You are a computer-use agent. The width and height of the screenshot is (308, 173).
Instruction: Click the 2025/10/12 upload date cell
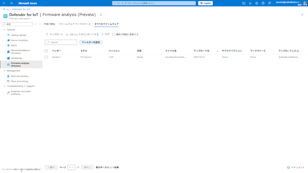click(199, 57)
